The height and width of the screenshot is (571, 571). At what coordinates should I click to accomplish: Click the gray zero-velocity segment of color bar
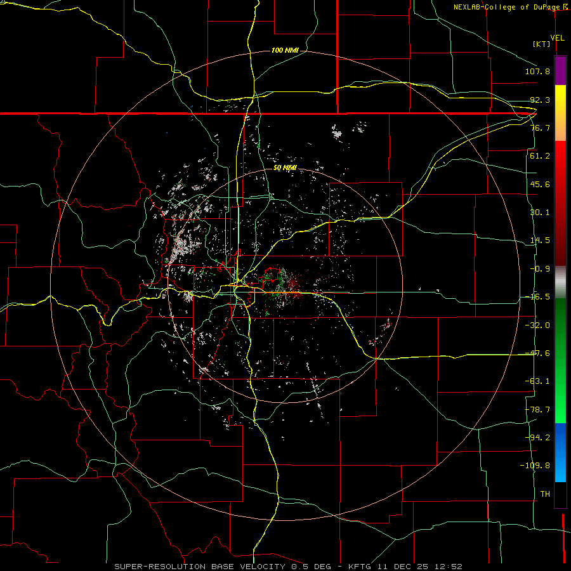coord(560,282)
